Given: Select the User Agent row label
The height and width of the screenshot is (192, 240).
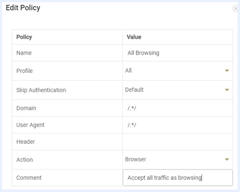Looking at the screenshot, I should click(30, 125).
